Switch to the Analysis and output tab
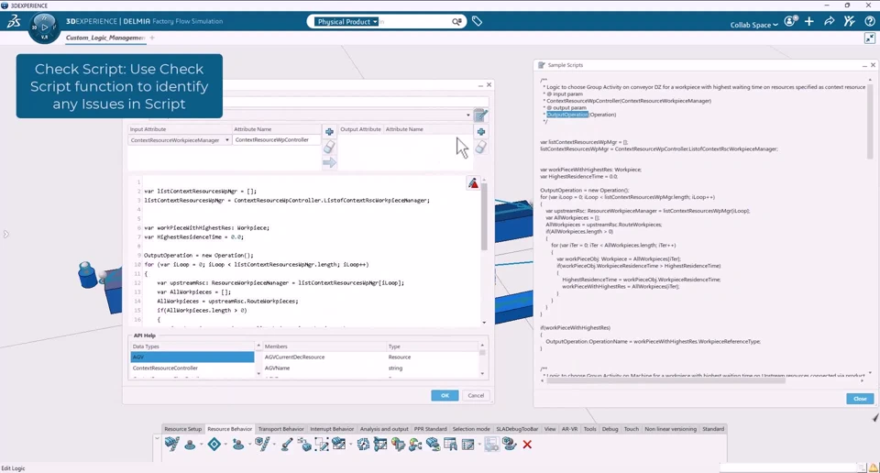Screen dimensions: 880x473 (x=384, y=429)
